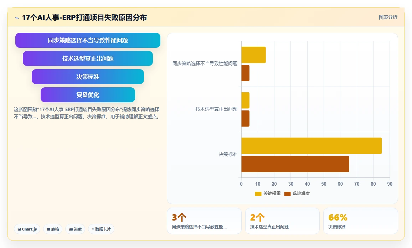Screen dimensions: 412x248
Task: Click the 表格 tag chip
Action: click(53, 229)
